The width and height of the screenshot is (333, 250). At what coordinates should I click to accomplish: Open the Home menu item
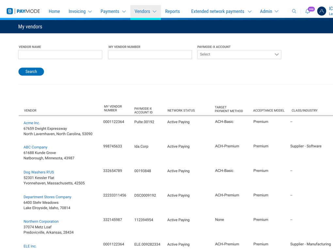(x=54, y=11)
